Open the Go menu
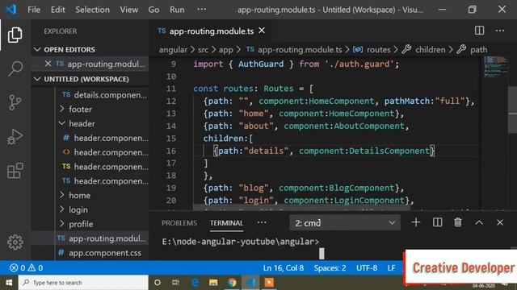 click(x=153, y=10)
